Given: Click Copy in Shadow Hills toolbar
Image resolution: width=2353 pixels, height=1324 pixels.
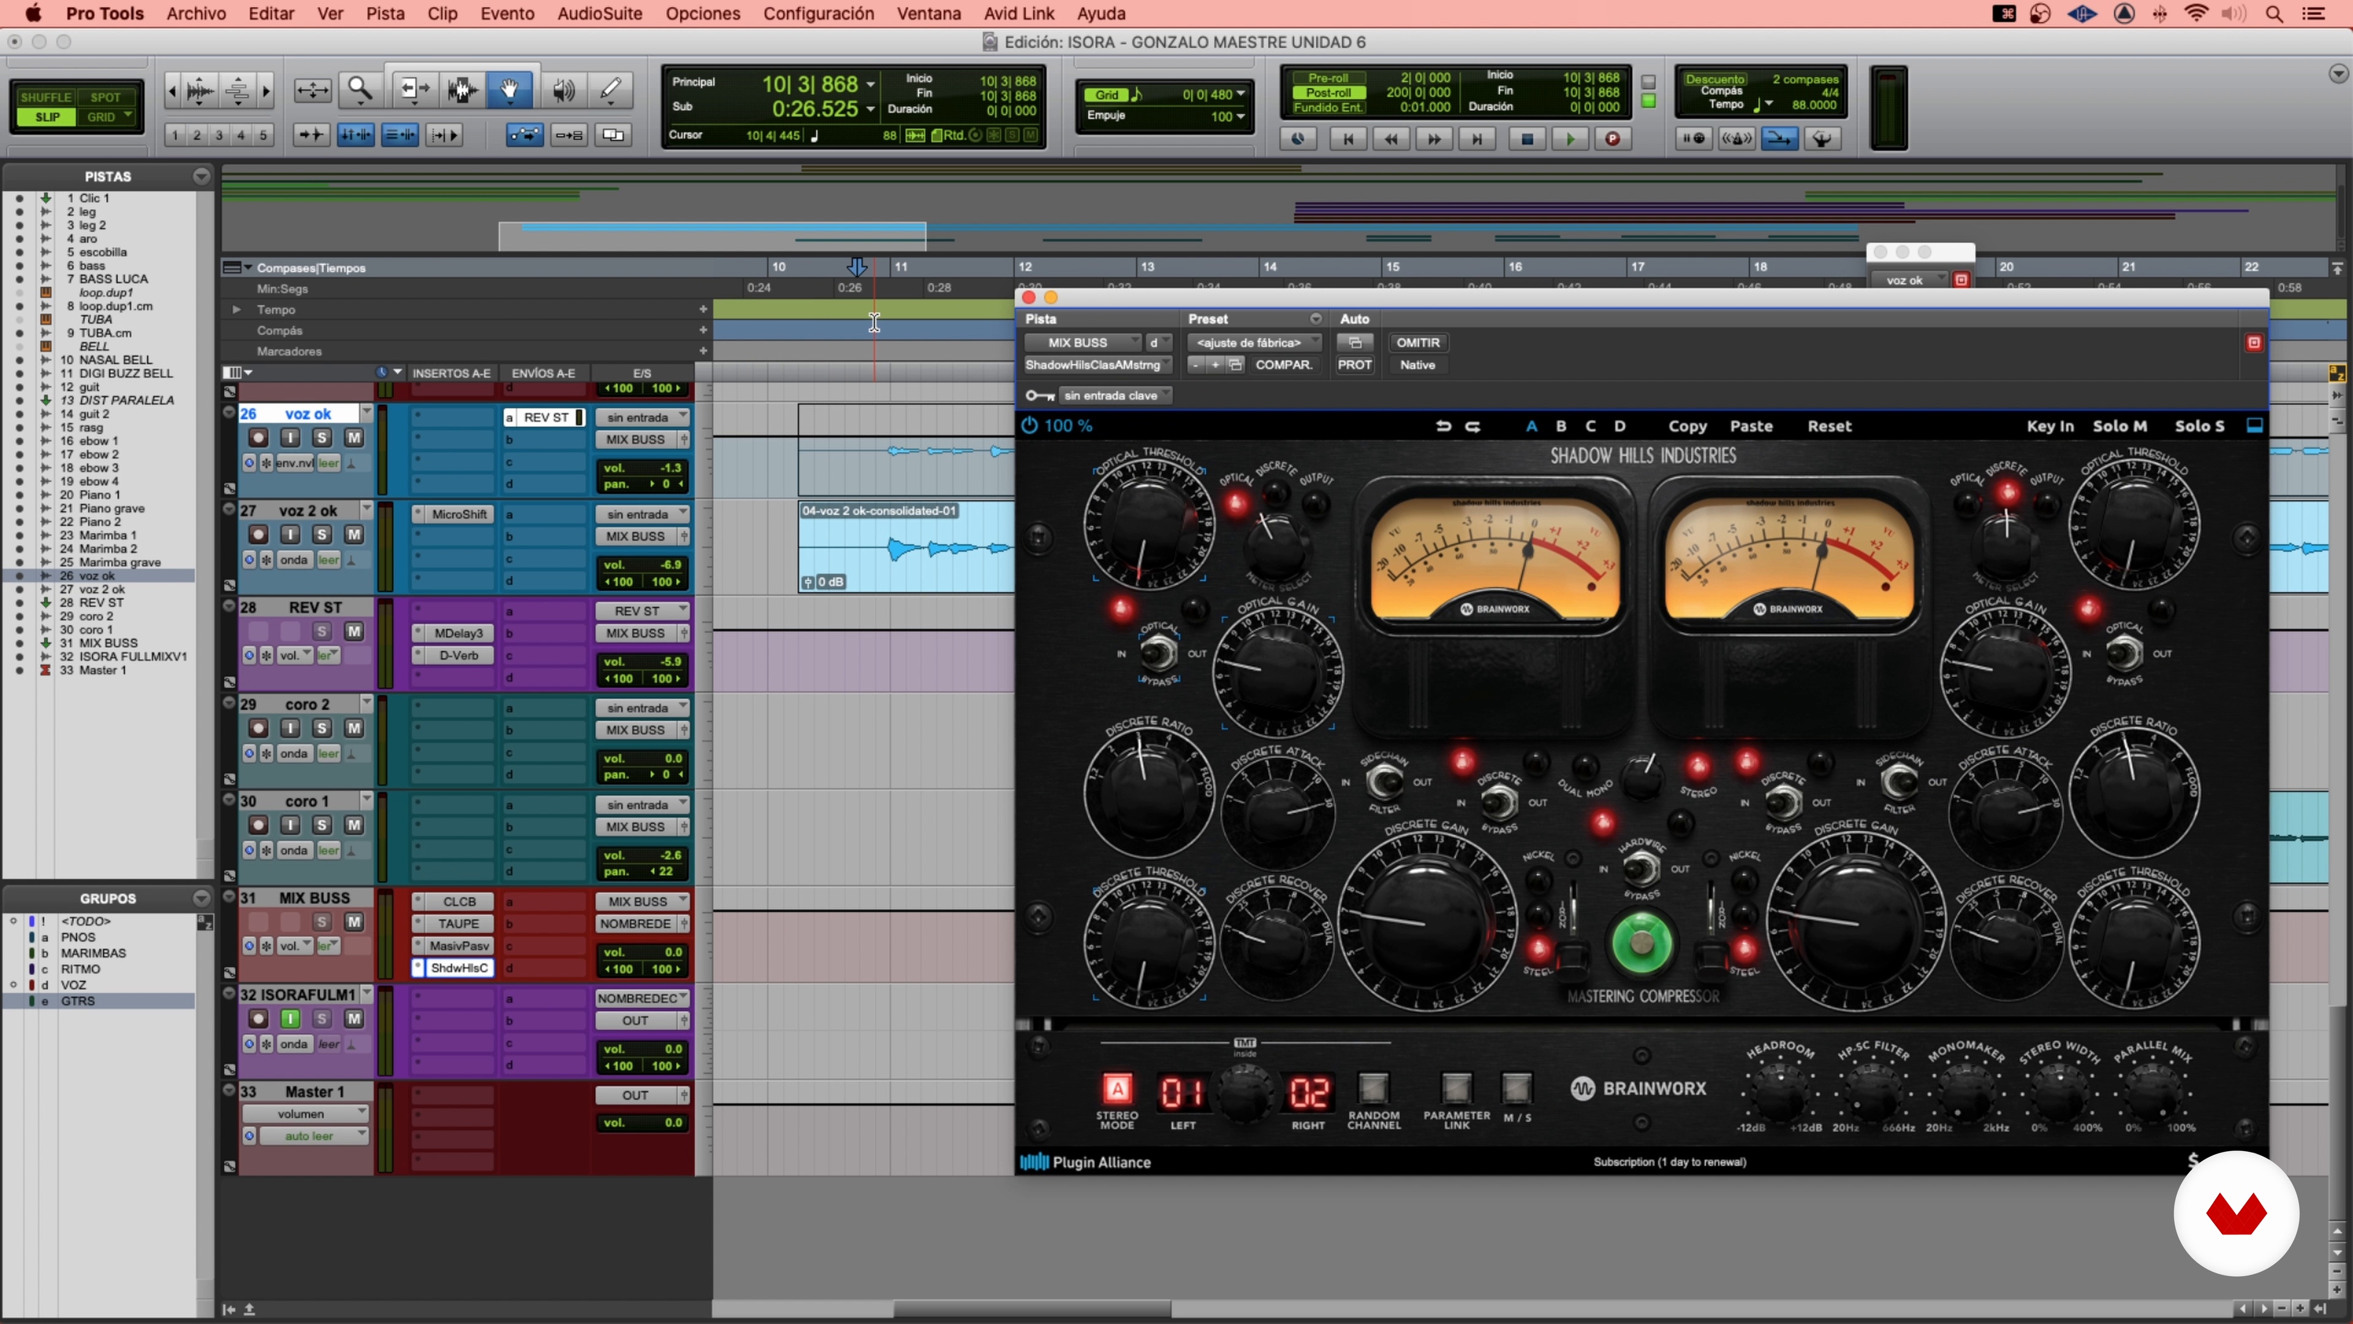Looking at the screenshot, I should tap(1687, 427).
